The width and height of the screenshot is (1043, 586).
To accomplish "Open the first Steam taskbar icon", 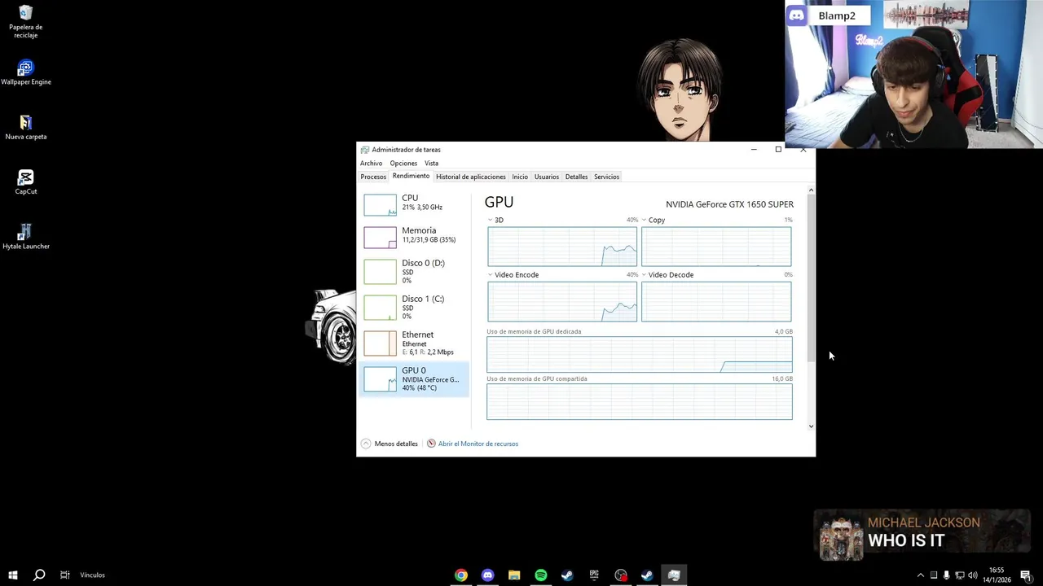I will click(x=567, y=575).
